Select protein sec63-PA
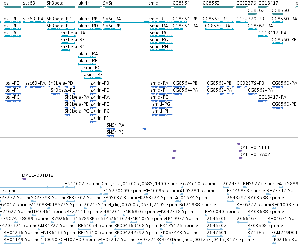The width and height of the screenshot is (298, 245). (35, 83)
